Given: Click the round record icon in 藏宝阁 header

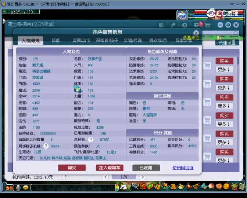Looking at the screenshot, I should (x=185, y=25).
